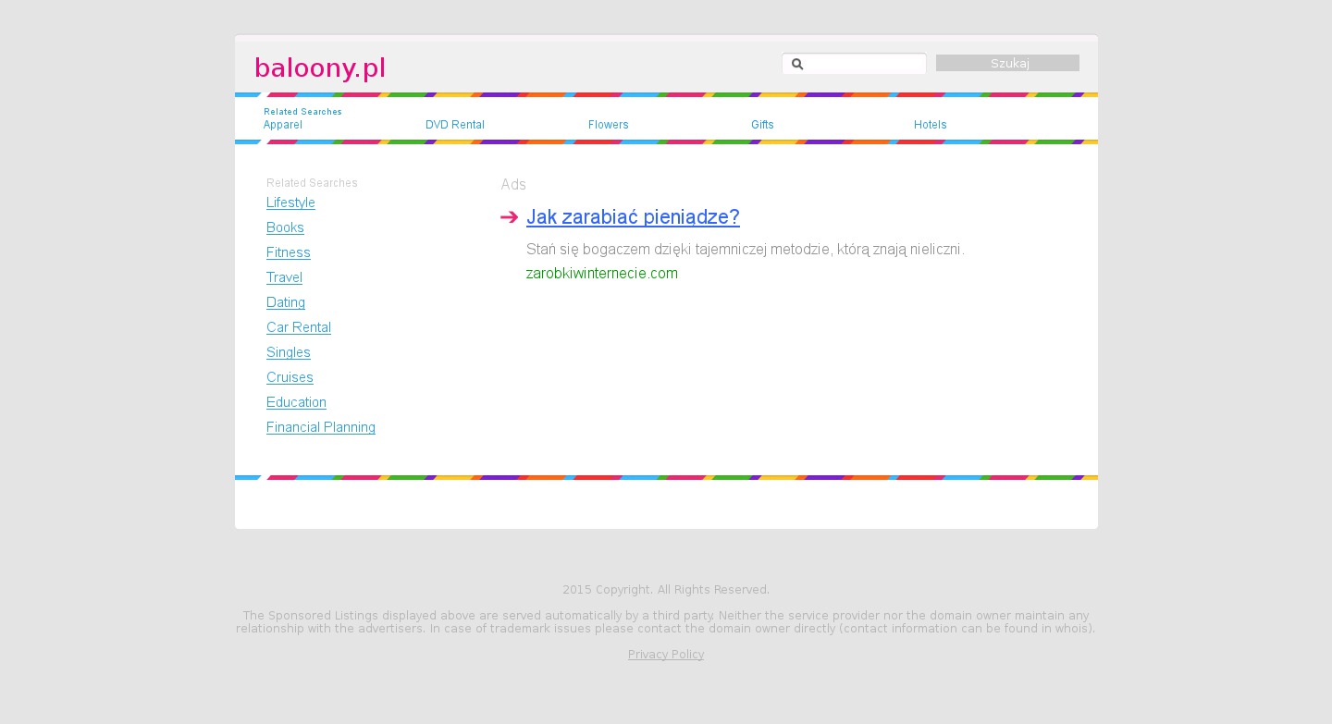
Task: Select DVD Rental in the top bar
Action: tap(454, 125)
